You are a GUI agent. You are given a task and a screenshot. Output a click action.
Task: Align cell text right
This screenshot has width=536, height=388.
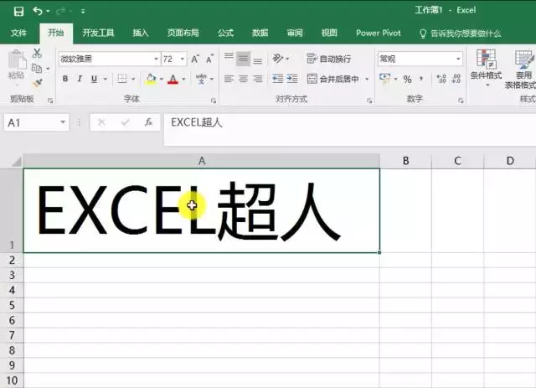click(x=258, y=79)
